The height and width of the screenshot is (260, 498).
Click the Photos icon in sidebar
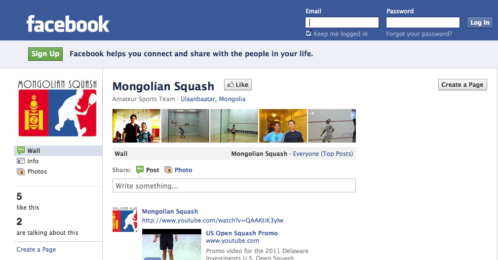(21, 172)
